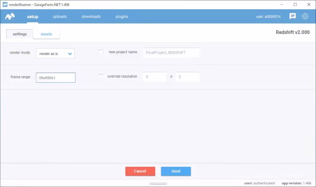Image resolution: width=316 pixels, height=187 pixels.
Task: Click the user: a0000014 label
Action: [x=268, y=17]
